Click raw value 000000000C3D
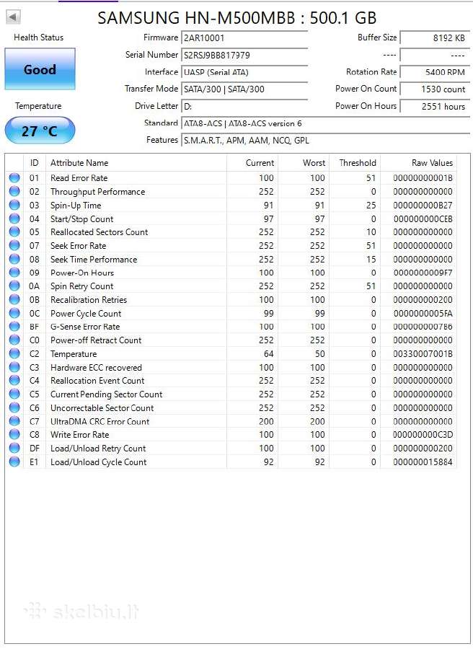The height and width of the screenshot is (649, 473). pos(423,435)
